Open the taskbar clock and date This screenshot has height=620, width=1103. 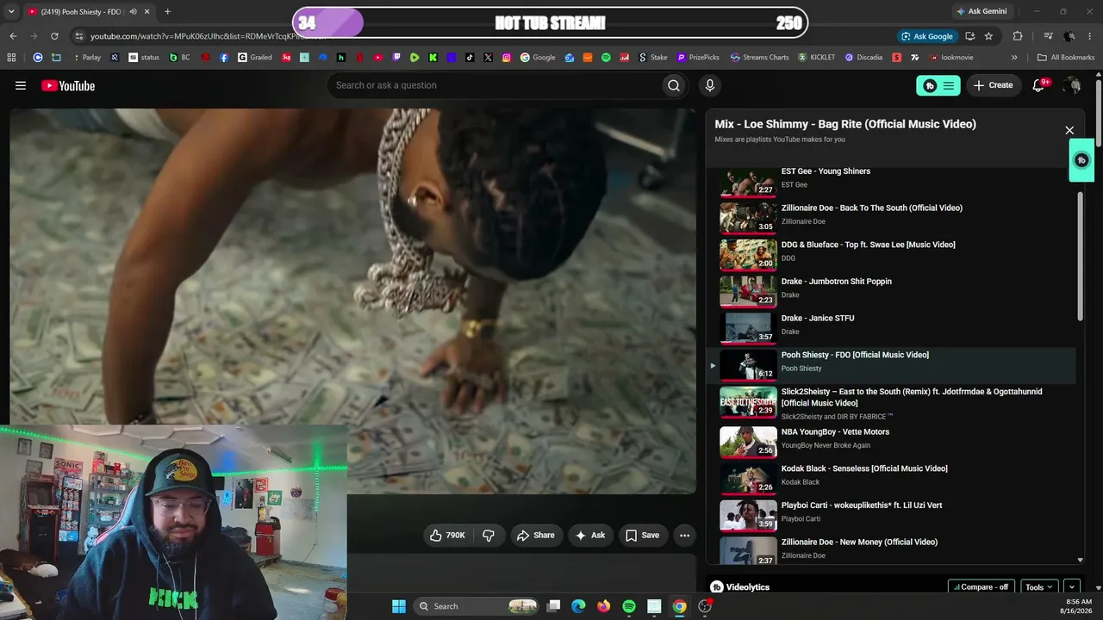pyautogui.click(x=1079, y=606)
